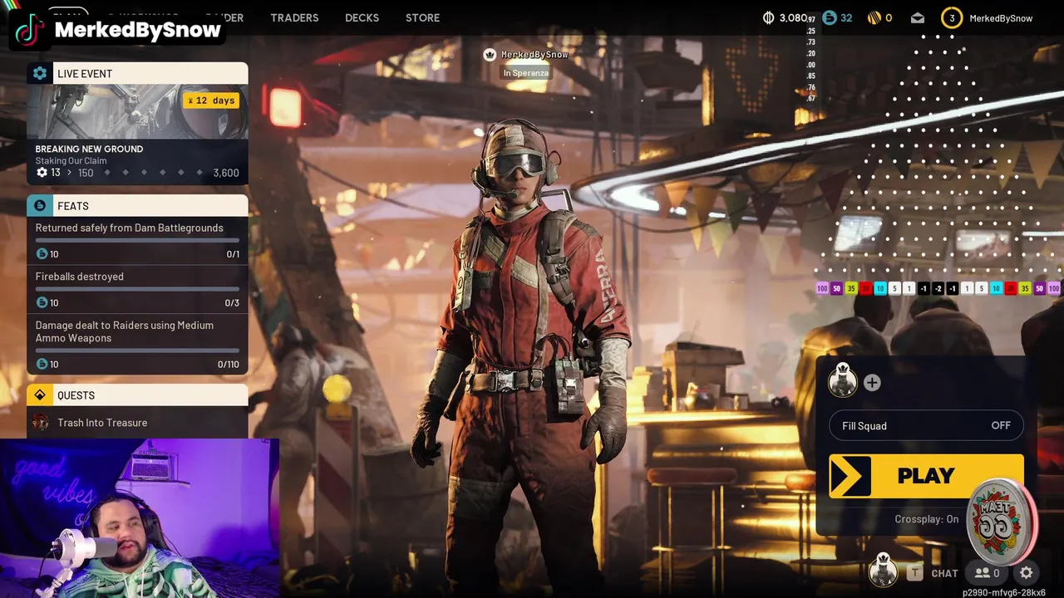Screen dimensions: 1064x598
Task: Open the CHAT label
Action: tap(944, 573)
